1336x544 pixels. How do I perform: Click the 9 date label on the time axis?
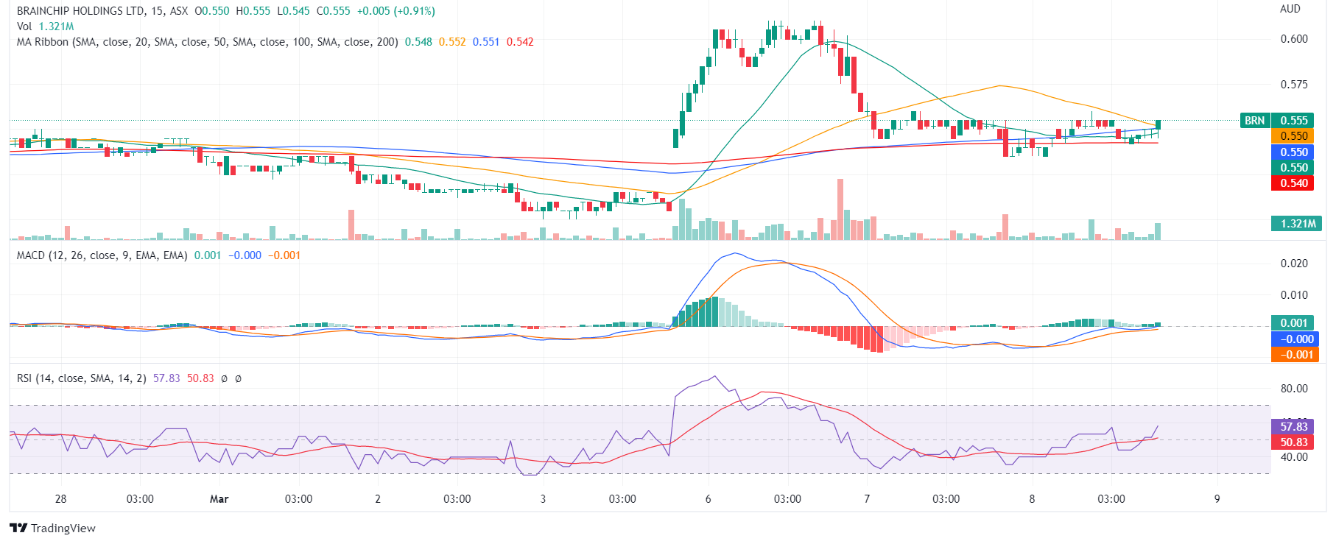click(x=1217, y=499)
